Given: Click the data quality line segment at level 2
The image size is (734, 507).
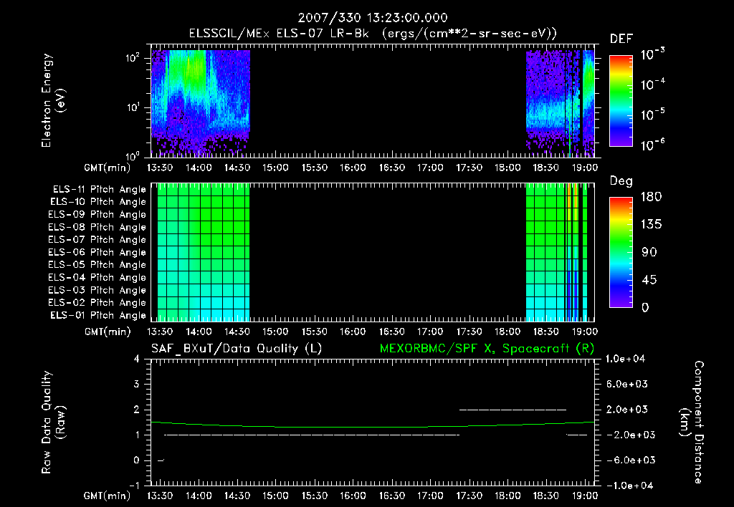Looking at the screenshot, I should tap(513, 410).
